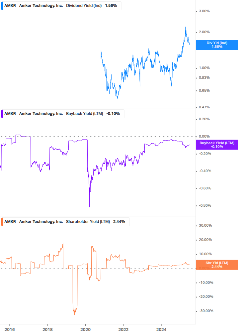Click the 0.83% tick on dividend yield axis
The image size is (238, 334).
coord(204,77)
